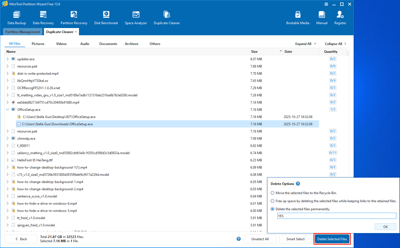Image resolution: width=400 pixels, height=248 pixels.
Task: Select the Others filter tab
Action: (155, 44)
